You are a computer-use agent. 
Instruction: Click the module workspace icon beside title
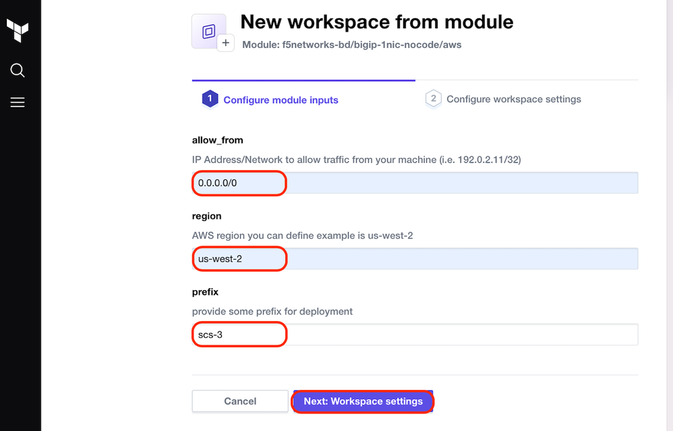208,31
